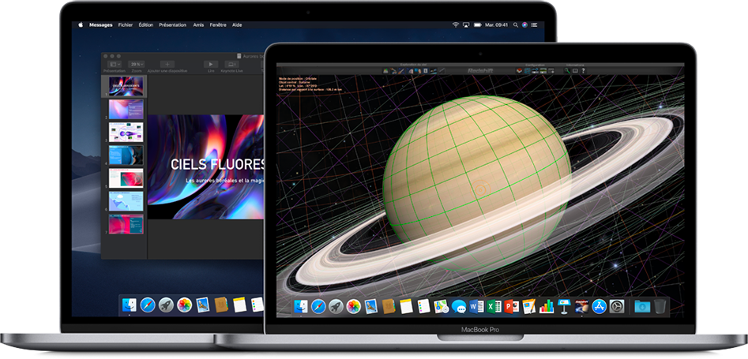The height and width of the screenshot is (359, 748).
Task: Open Launchpad in the back MacBook dock
Action: coord(166,305)
